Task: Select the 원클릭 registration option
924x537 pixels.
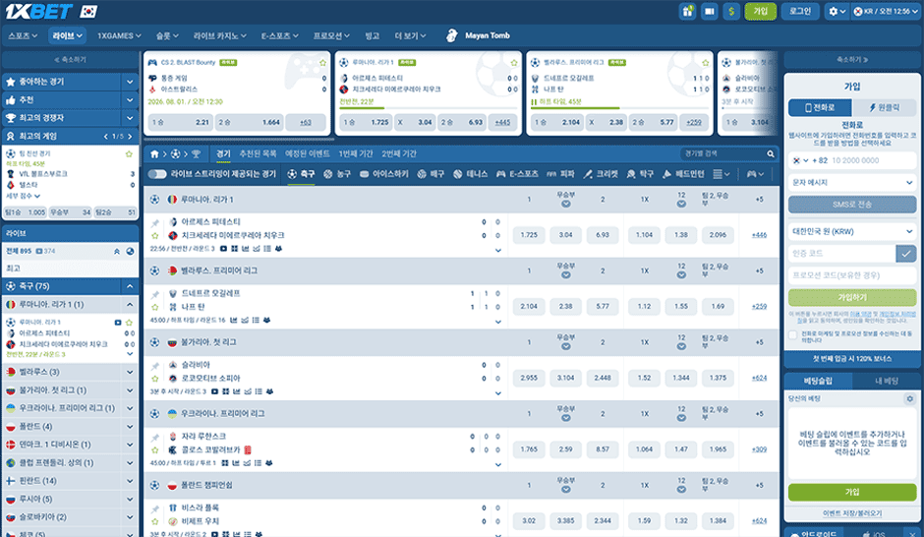Action: [884, 107]
